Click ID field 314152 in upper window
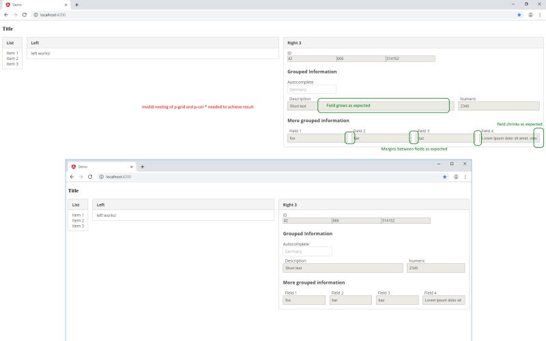This screenshot has height=341, width=546. click(410, 59)
